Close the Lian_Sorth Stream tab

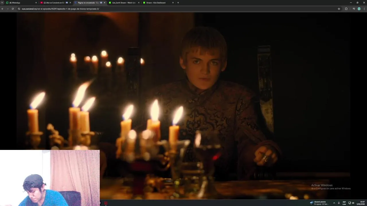tap(139, 3)
